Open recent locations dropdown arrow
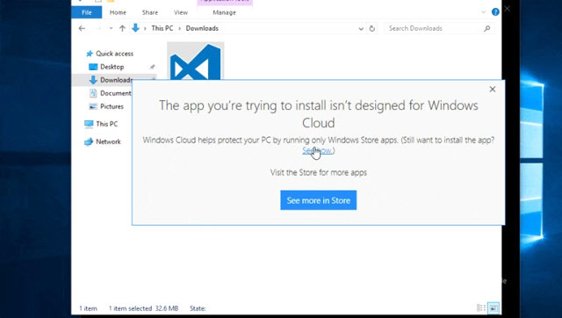562x318 pixels. pyautogui.click(x=111, y=28)
